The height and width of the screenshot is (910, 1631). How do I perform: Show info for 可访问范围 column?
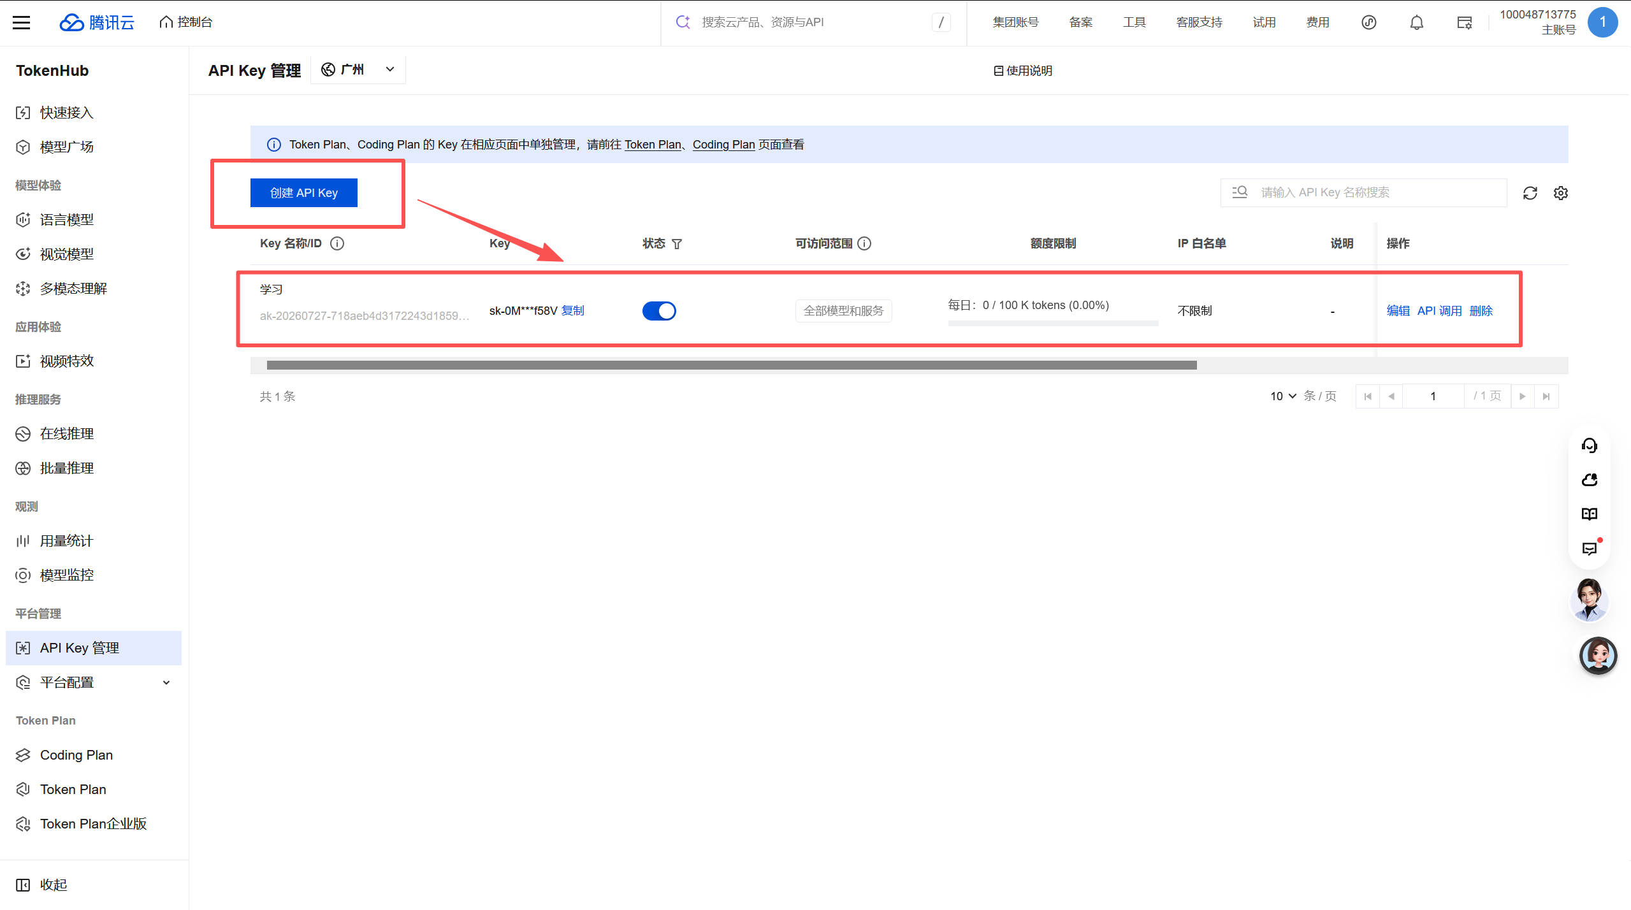point(864,243)
